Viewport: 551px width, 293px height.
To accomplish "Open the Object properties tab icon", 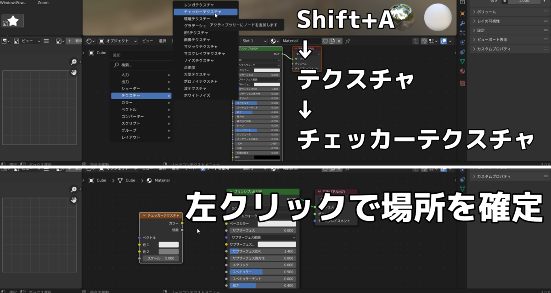I will click(462, 13).
